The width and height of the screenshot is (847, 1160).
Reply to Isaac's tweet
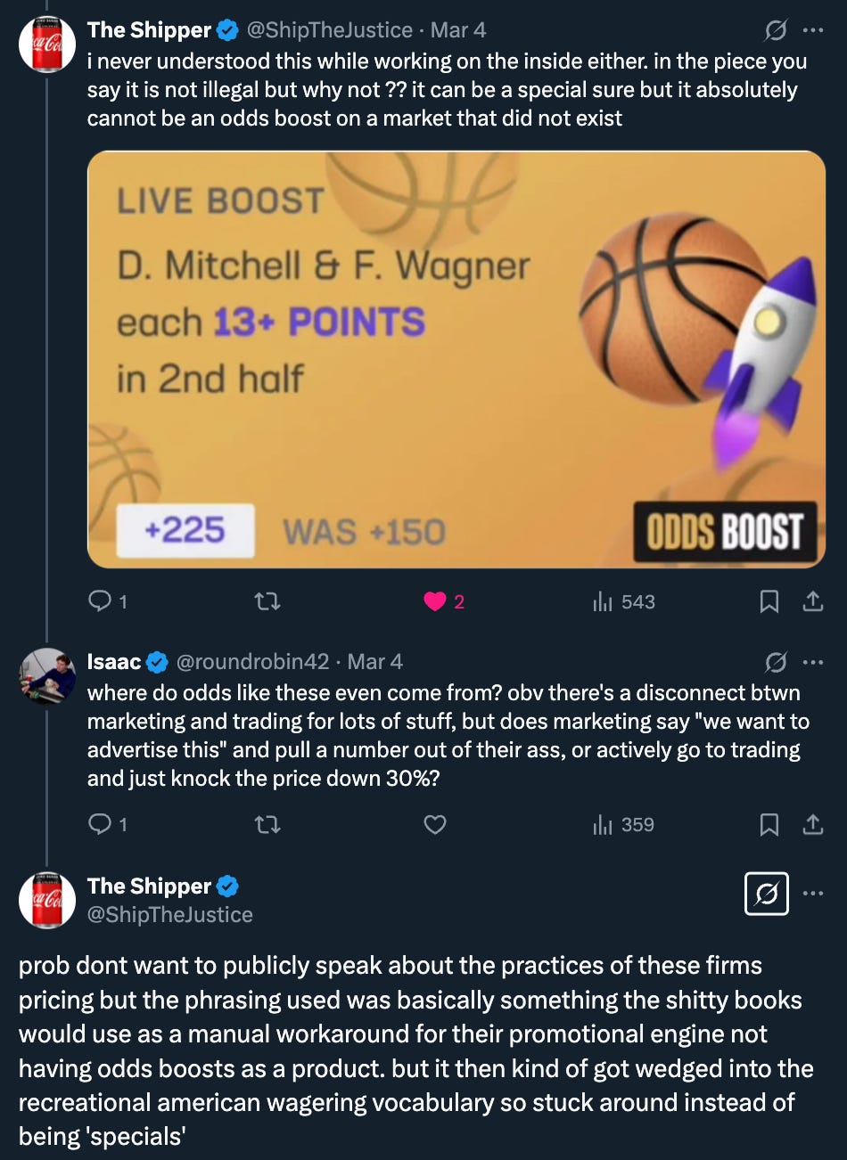point(108,825)
